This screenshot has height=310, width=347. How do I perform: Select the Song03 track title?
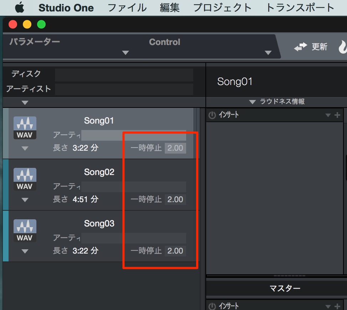pos(99,224)
